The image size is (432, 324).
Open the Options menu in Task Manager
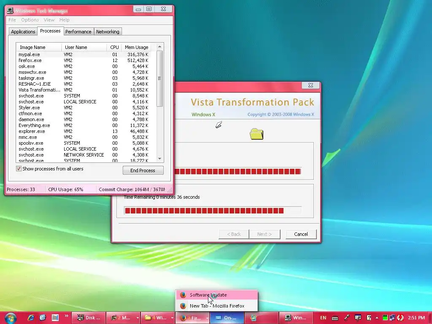(30, 20)
